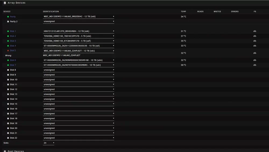
Task: Click the grey status square for Disk 22
Action: [8, 138]
